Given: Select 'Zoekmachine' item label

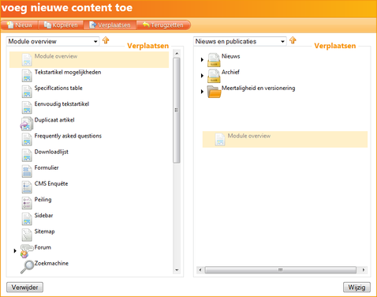Looking at the screenshot, I should [x=51, y=263].
